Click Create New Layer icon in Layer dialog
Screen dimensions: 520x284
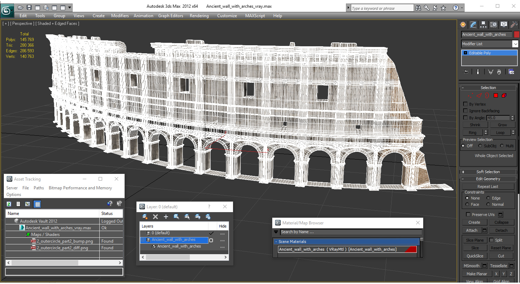[145, 217]
